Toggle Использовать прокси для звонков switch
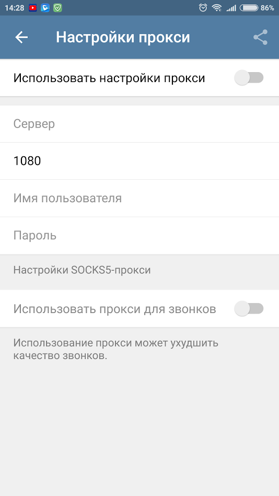The height and width of the screenshot is (496, 279). coord(249,308)
